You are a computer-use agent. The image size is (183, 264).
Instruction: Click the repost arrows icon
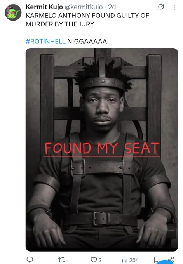pyautogui.click(x=62, y=260)
